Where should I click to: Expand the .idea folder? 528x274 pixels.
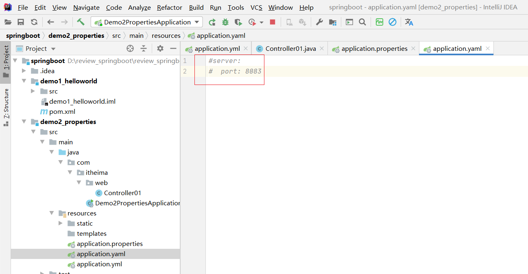click(24, 71)
